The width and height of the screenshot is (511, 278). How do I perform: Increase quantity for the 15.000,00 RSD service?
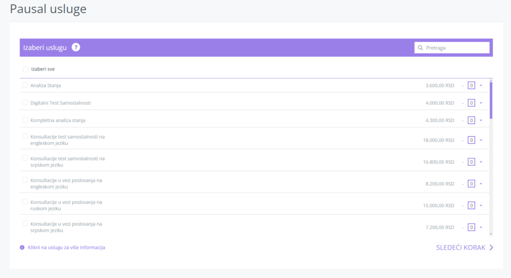click(481, 206)
